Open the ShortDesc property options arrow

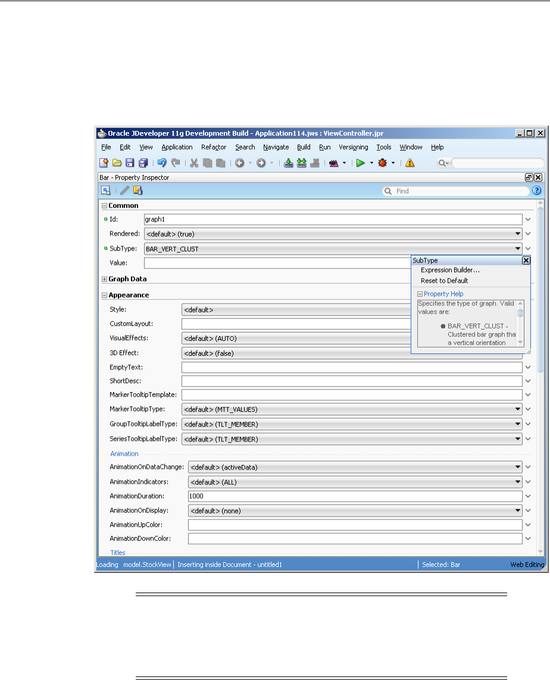click(x=528, y=381)
